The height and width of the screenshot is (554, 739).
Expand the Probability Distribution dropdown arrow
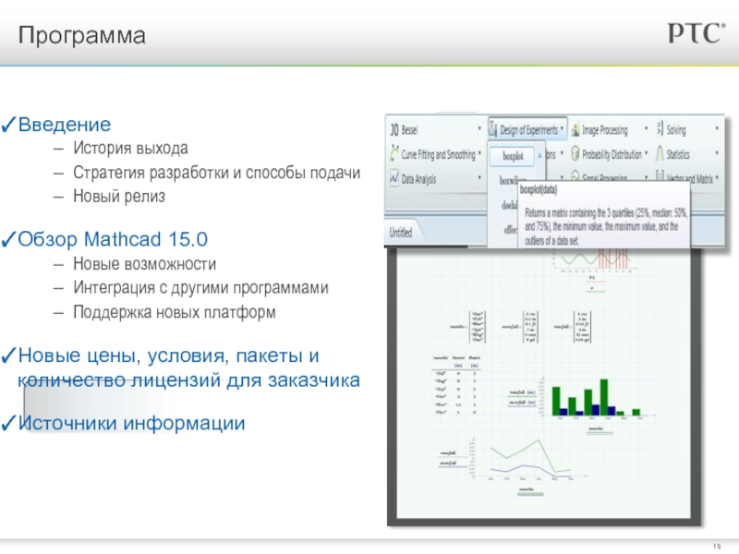pos(646,153)
